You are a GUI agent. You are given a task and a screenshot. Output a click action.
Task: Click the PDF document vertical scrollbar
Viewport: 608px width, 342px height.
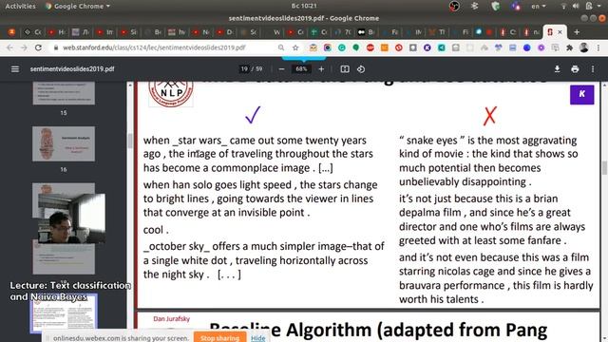tap(604, 168)
